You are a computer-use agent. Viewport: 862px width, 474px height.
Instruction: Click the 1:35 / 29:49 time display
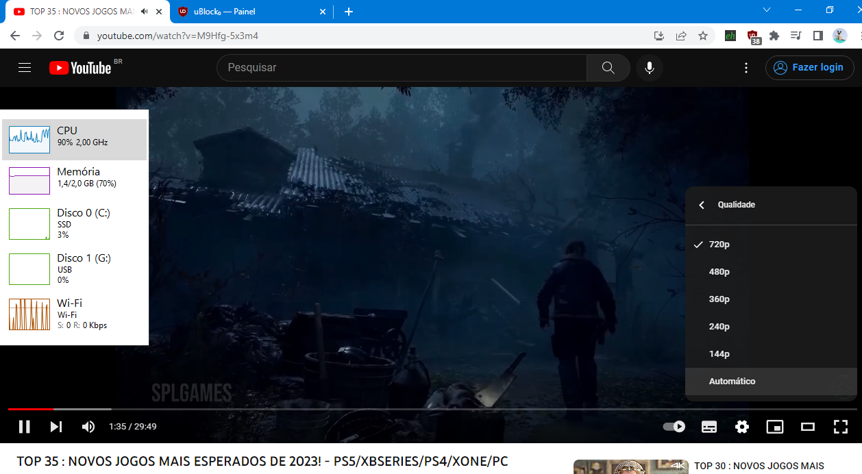(x=133, y=427)
